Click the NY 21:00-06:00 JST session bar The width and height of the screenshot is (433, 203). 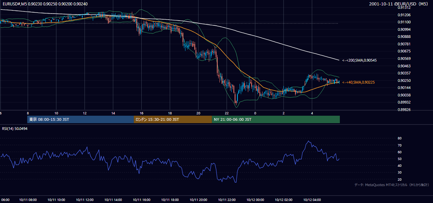(276, 119)
